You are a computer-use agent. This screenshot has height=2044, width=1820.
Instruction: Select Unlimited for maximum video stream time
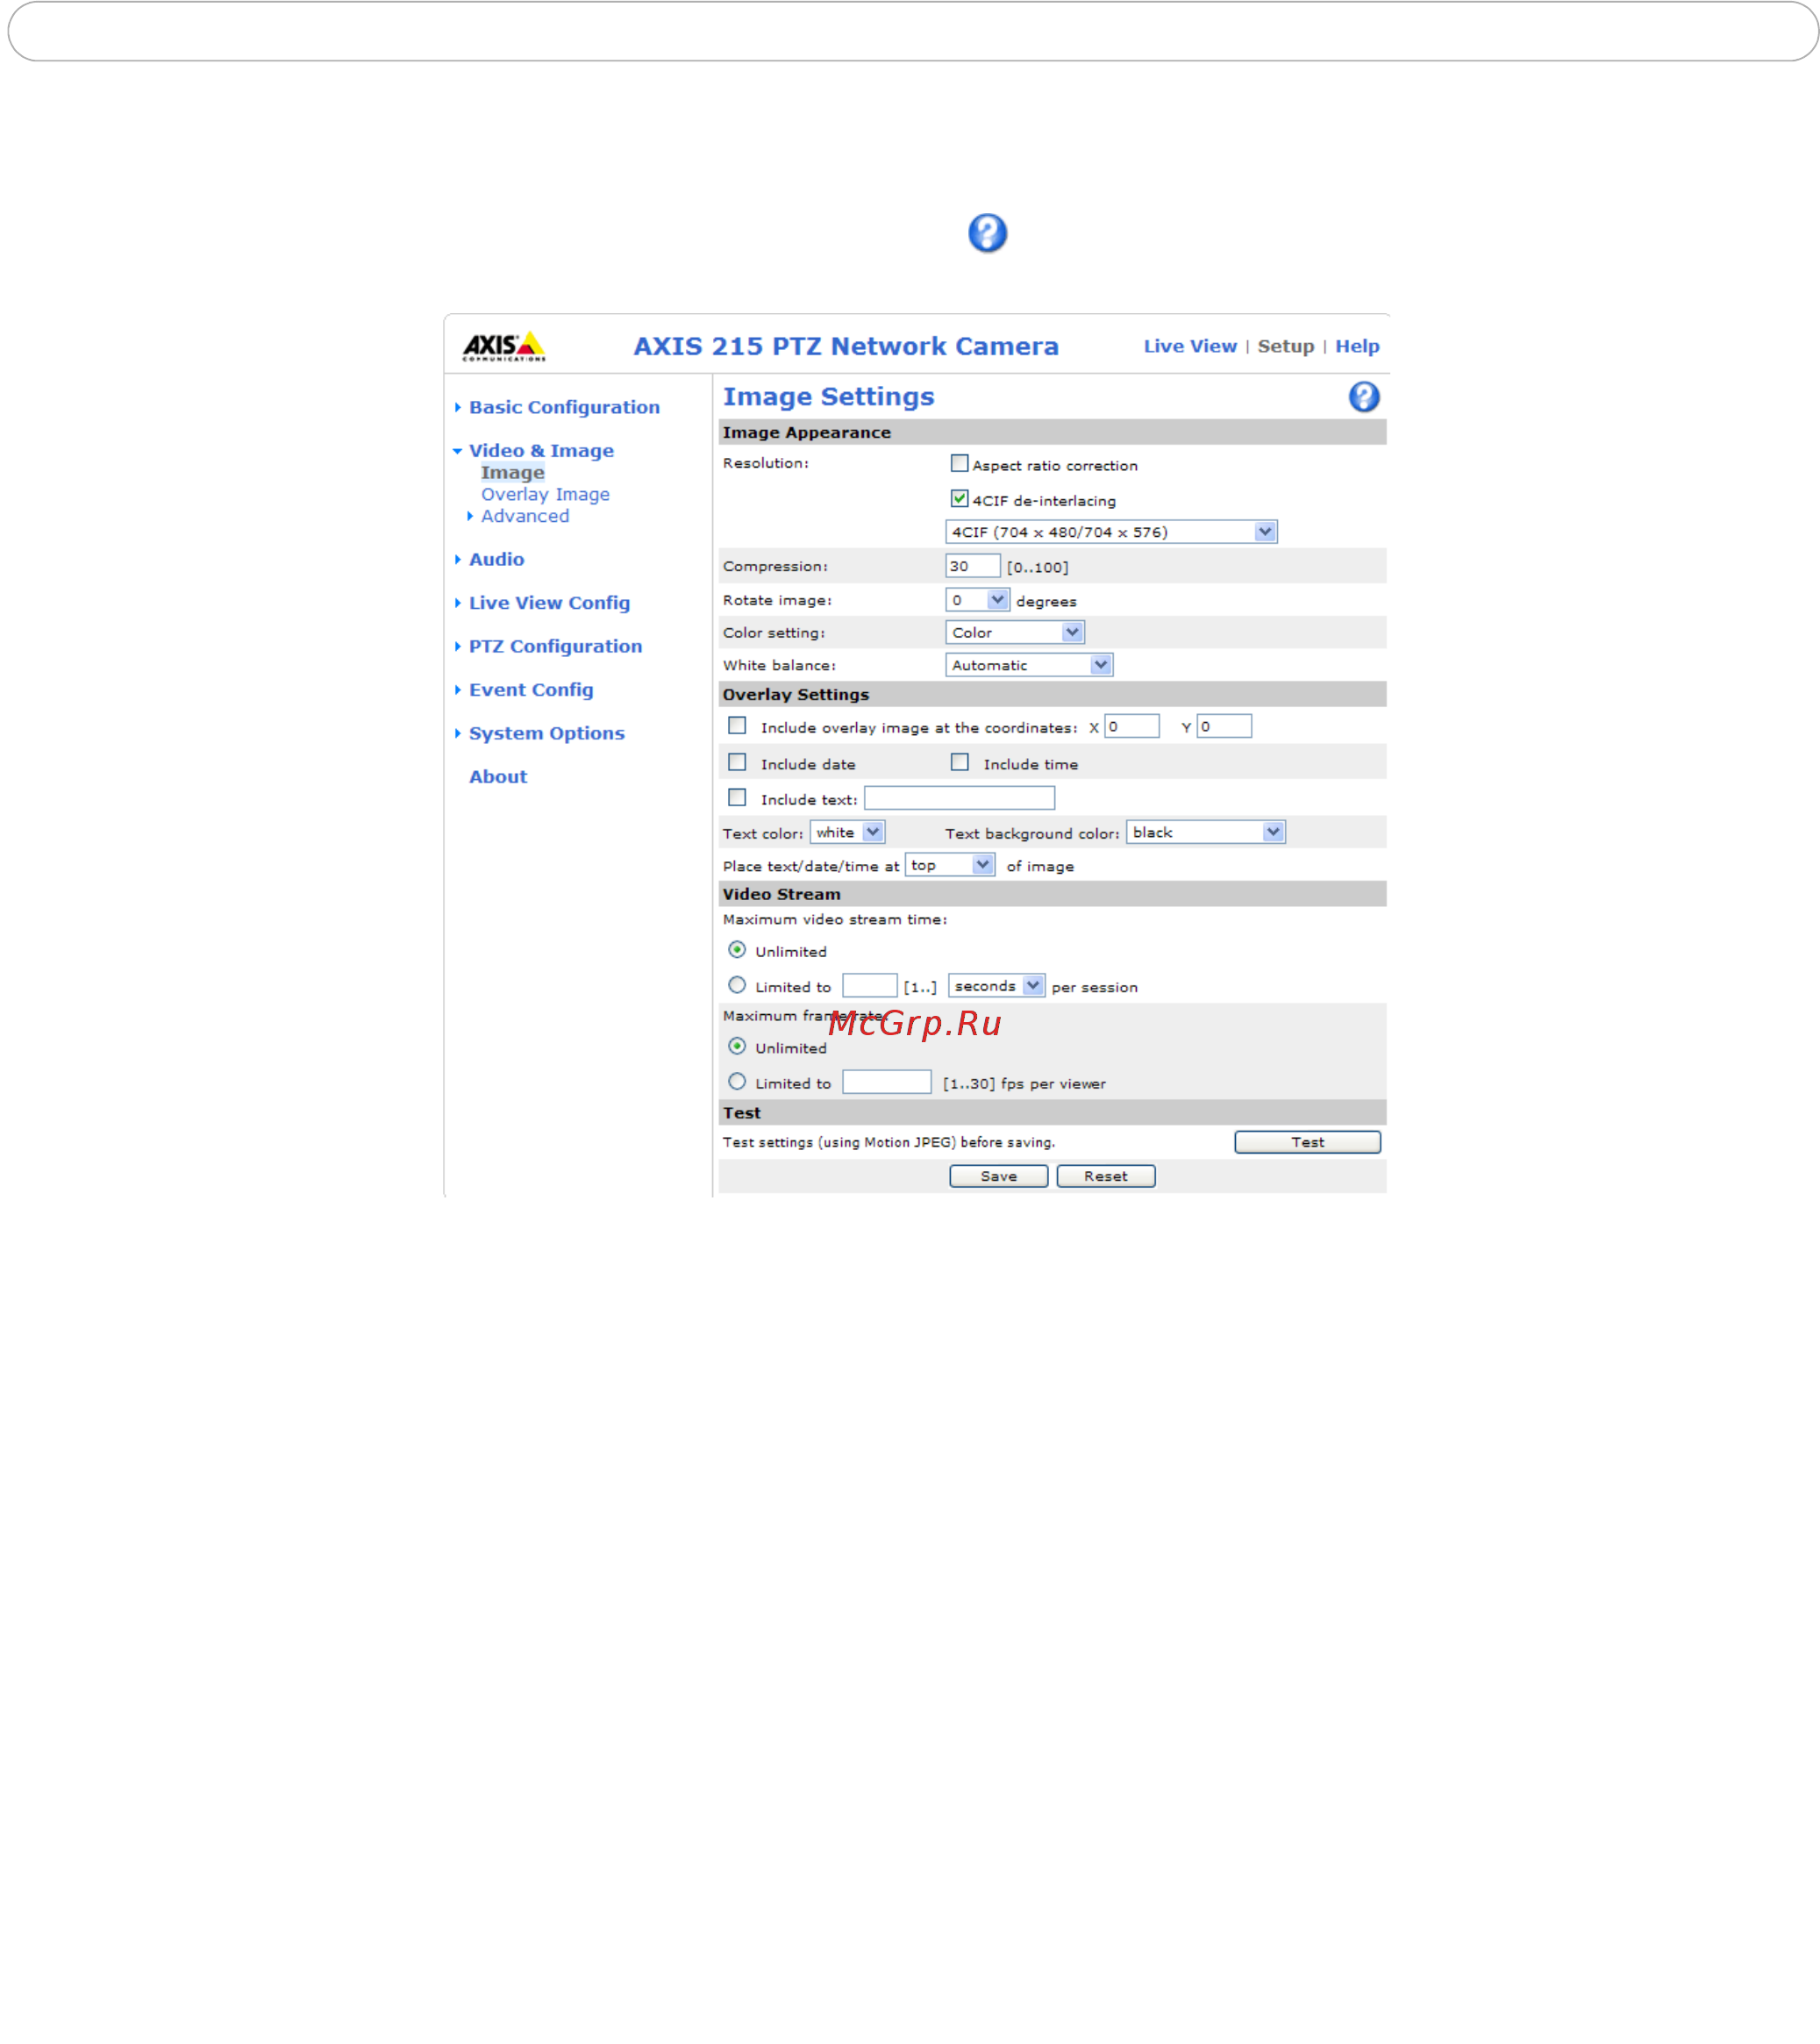tap(737, 949)
